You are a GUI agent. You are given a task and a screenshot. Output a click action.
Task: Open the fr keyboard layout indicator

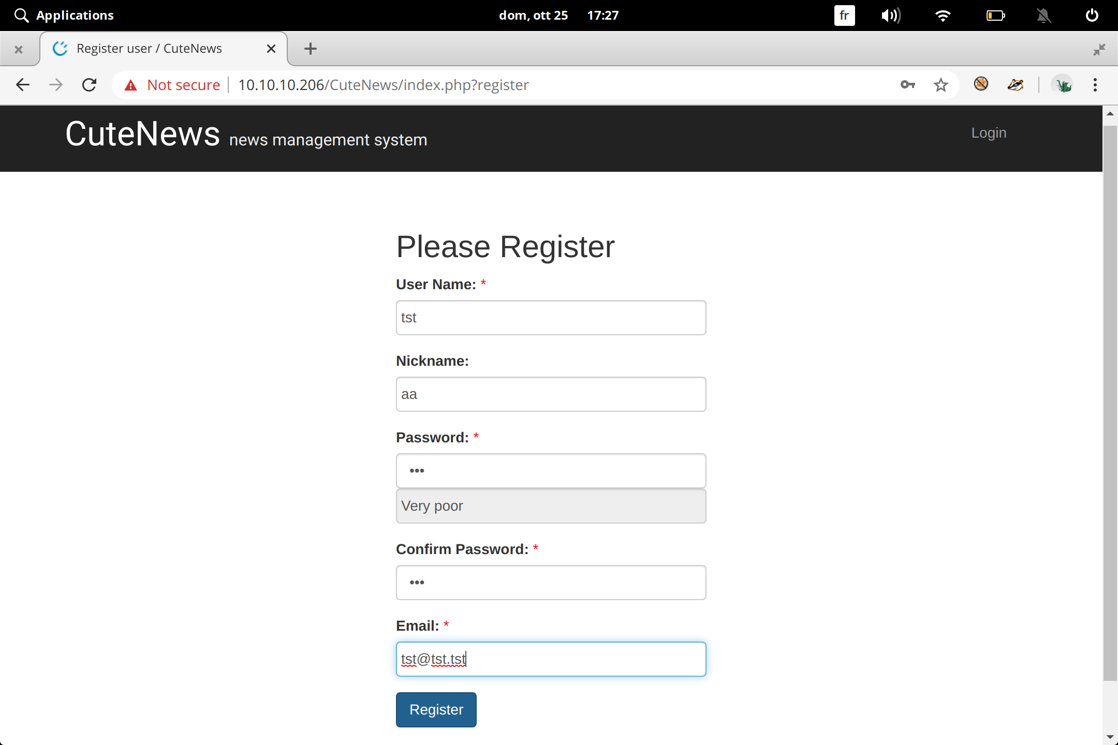pos(844,16)
